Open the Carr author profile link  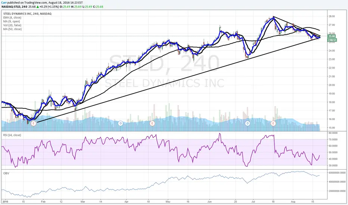(4, 3)
